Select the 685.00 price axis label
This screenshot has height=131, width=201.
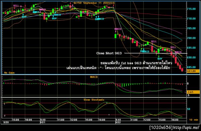pos(191,67)
